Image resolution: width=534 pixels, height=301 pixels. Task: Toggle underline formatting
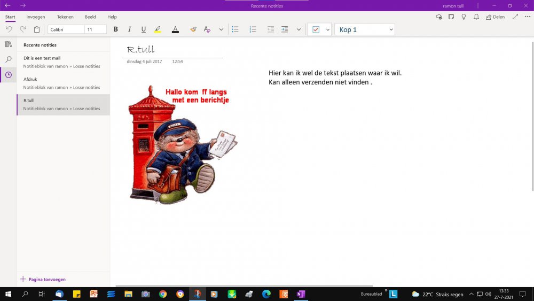pos(143,29)
